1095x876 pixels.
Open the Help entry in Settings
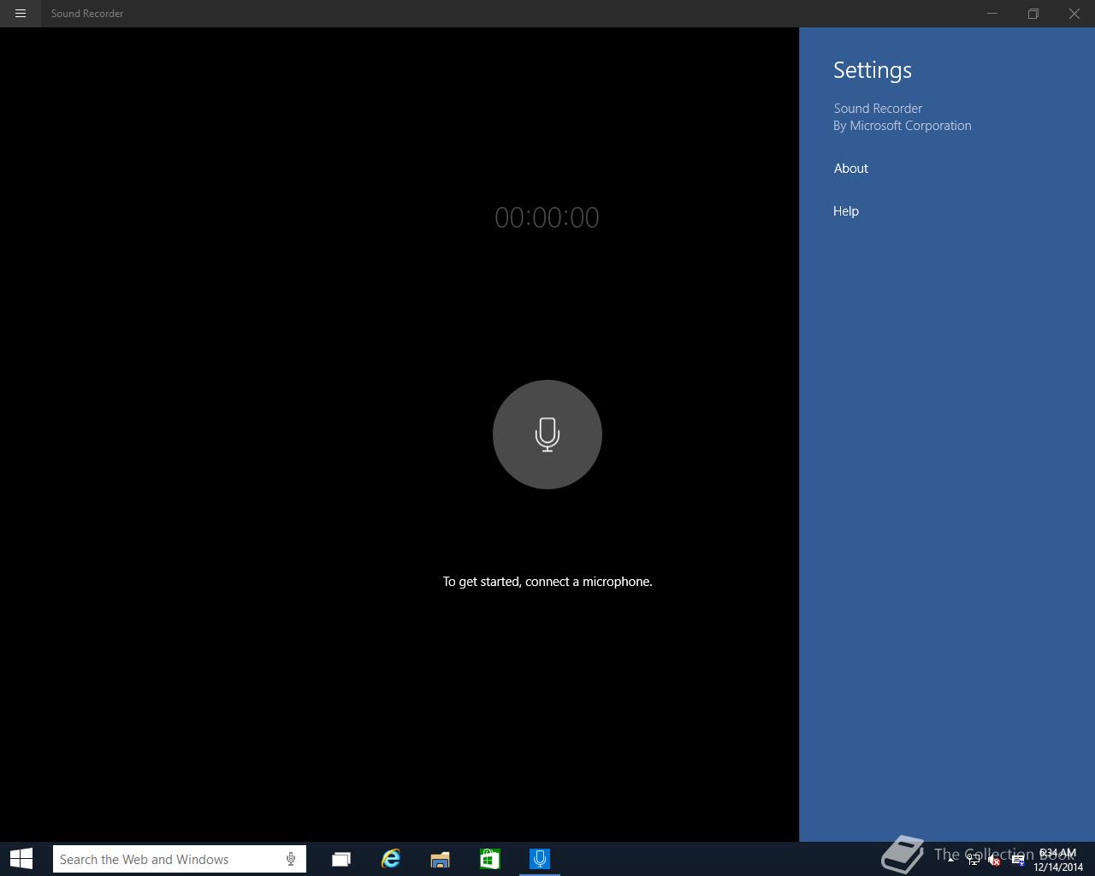click(846, 211)
